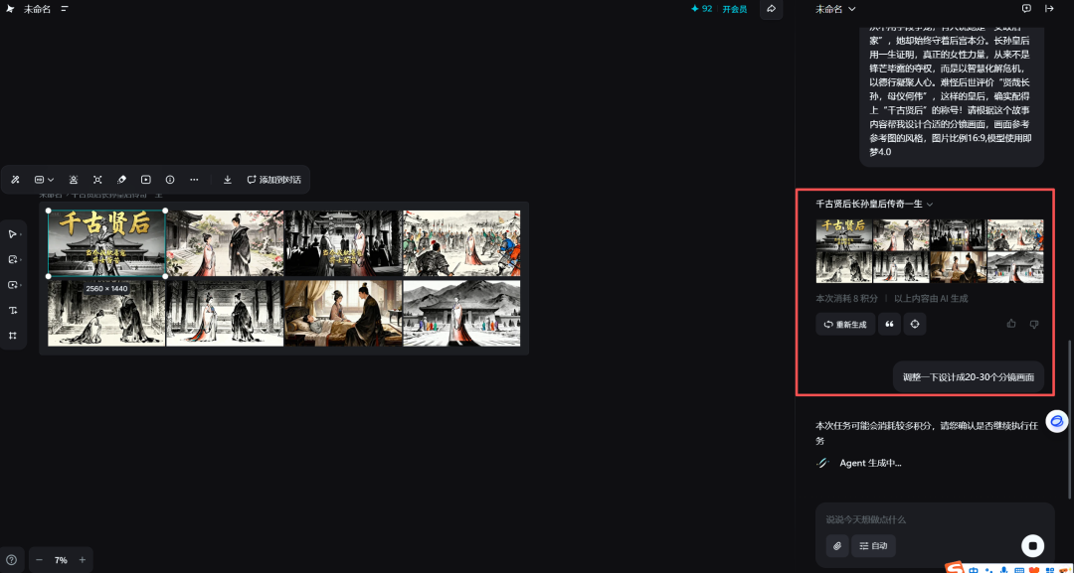Click the expand frame icon in image toolbar

pos(97,179)
